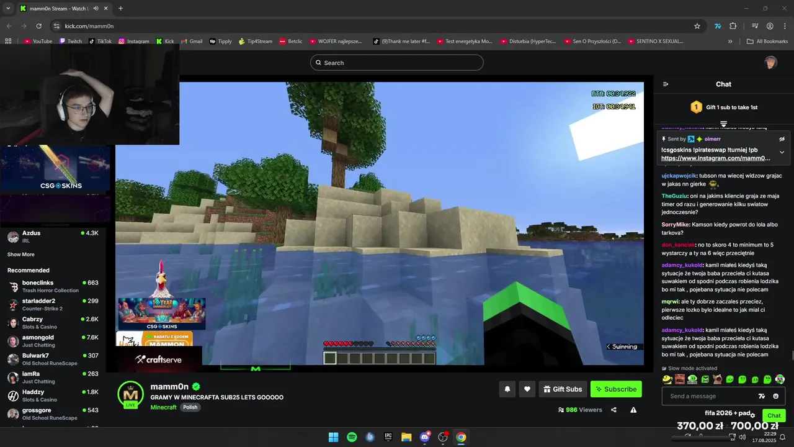
Task: Open user profile avatar menu
Action: pyautogui.click(x=770, y=63)
